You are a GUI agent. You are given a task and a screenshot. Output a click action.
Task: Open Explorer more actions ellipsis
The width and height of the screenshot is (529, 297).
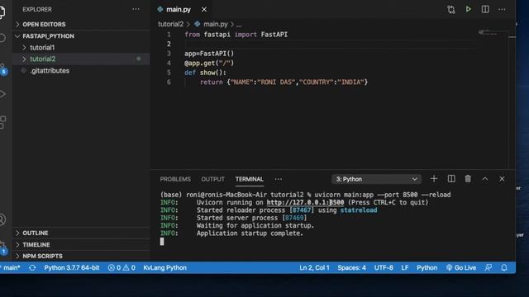(x=136, y=9)
